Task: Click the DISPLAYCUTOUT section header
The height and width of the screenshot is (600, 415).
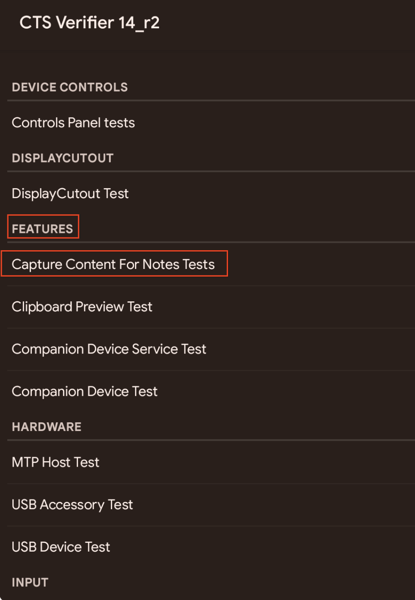Action: (x=62, y=158)
